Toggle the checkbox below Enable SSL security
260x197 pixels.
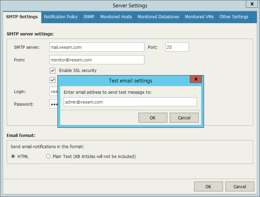tap(52, 80)
